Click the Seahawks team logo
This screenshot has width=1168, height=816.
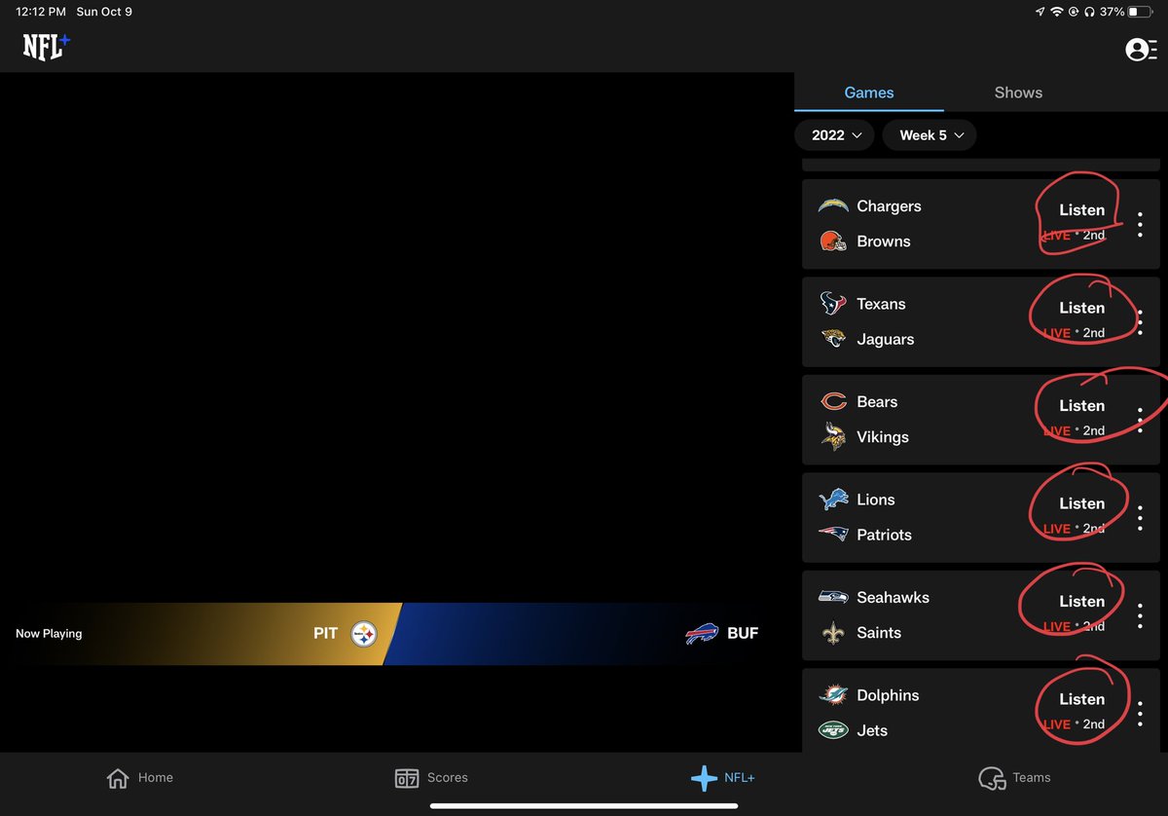(833, 597)
